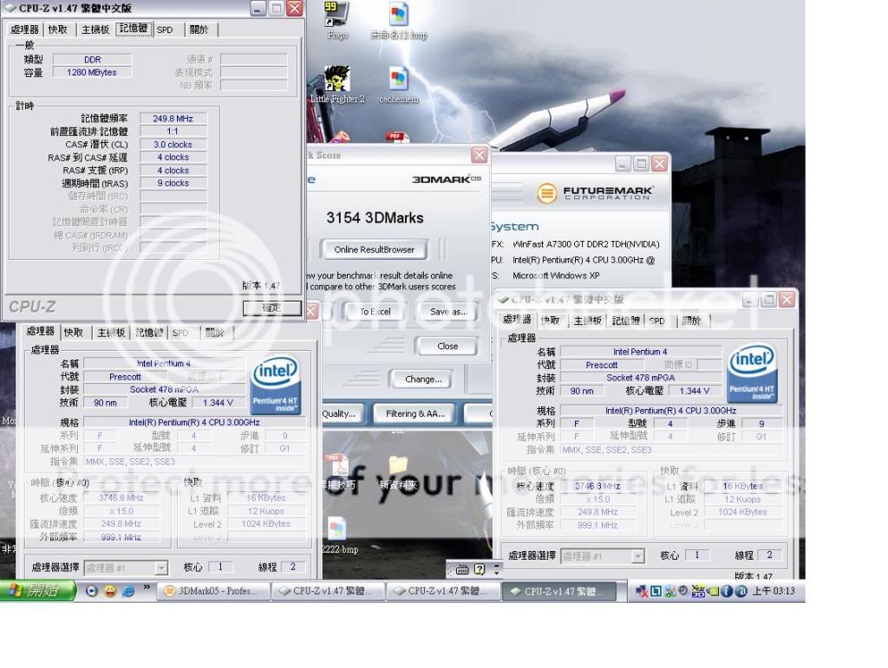The height and width of the screenshot is (668, 888).
Task: Switch to SPD tab in the CPU-Z memory window
Action: pyautogui.click(x=165, y=29)
